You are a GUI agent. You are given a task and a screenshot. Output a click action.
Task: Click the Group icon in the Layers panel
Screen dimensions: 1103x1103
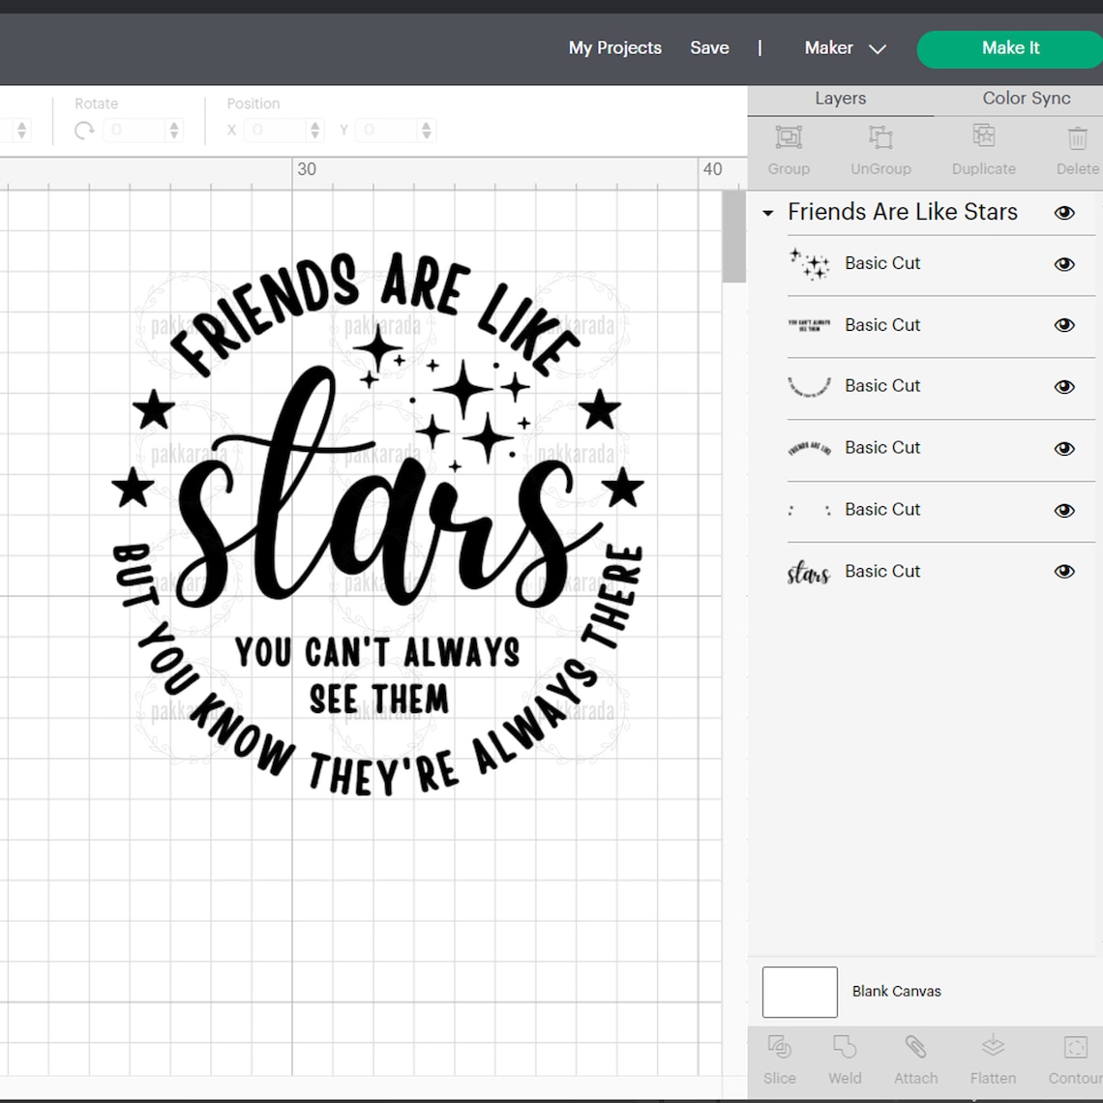788,150
